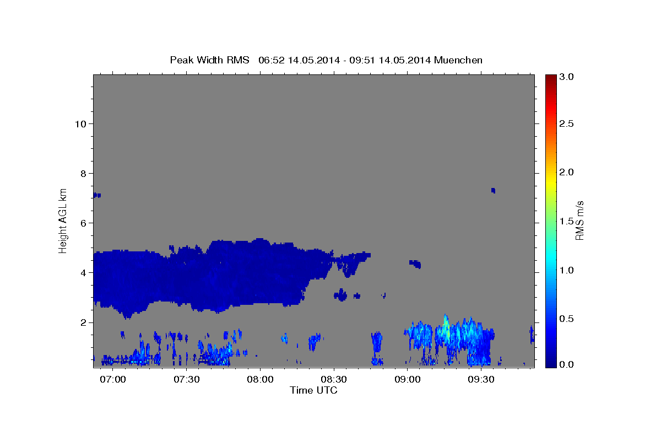Click the 'Muenchen' location in title
This screenshot has height=441, width=661.
(x=458, y=60)
